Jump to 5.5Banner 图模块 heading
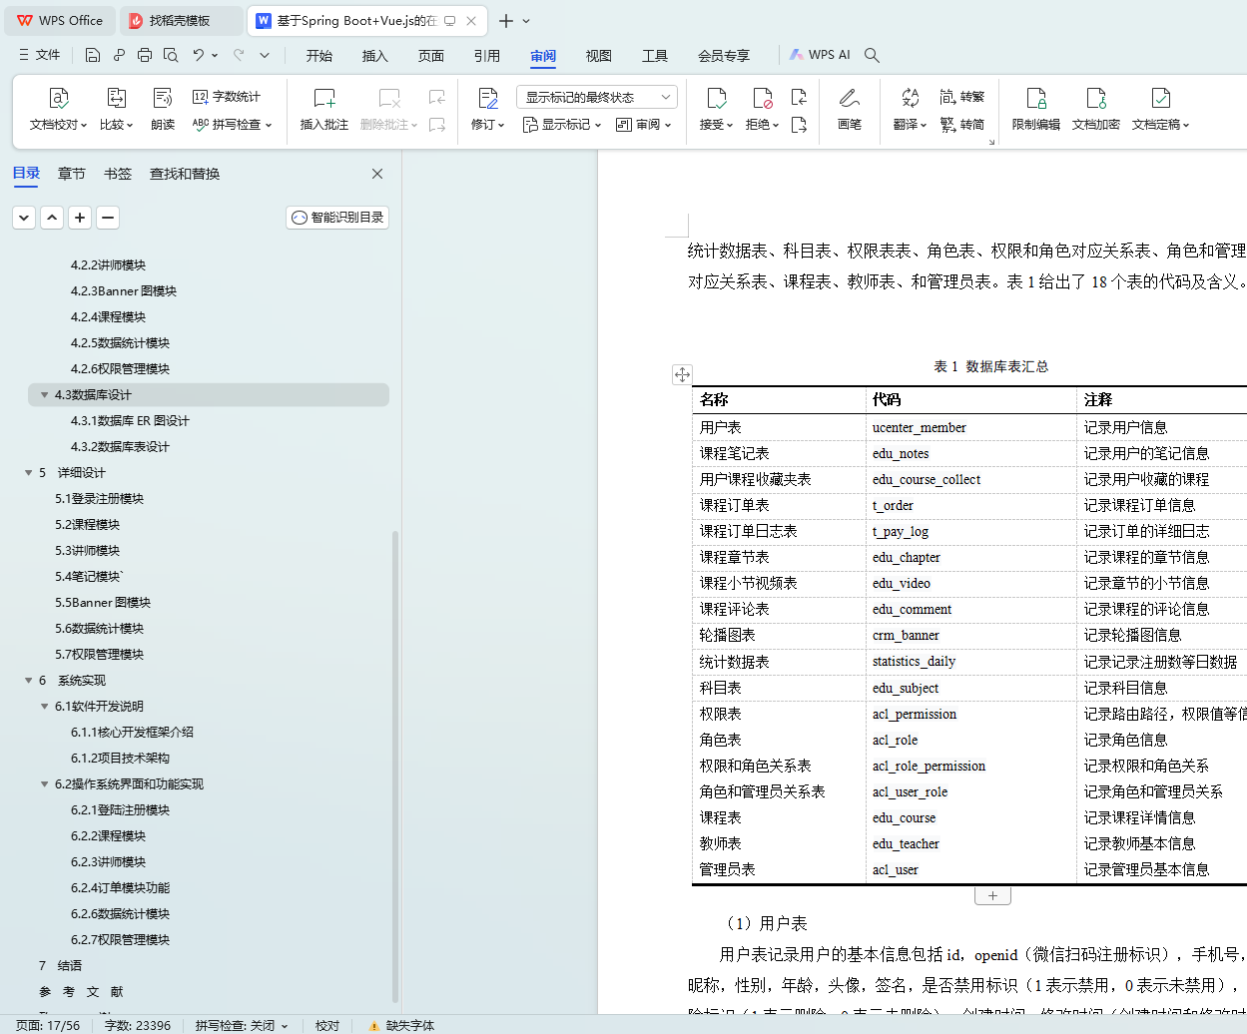This screenshot has height=1034, width=1247. point(103,603)
